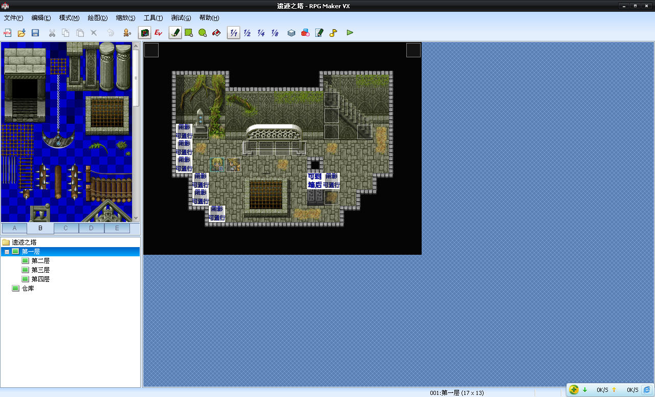Click the Delete X icon in the toolbar
Image resolution: width=655 pixels, height=397 pixels.
pyautogui.click(x=94, y=33)
